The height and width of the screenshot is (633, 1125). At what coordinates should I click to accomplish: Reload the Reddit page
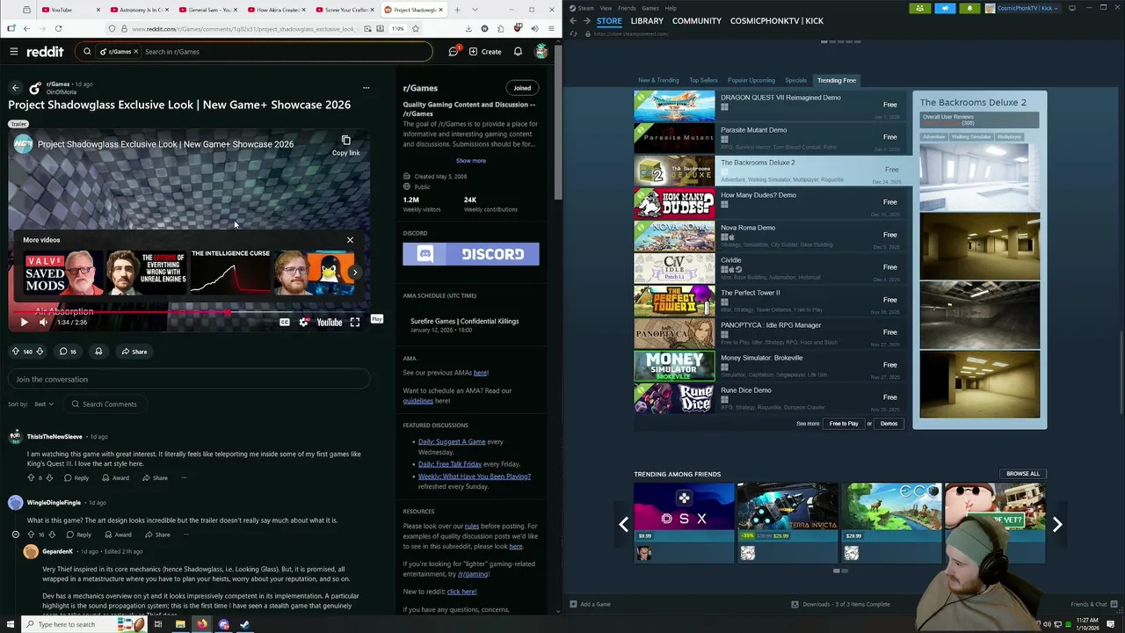tap(58, 29)
